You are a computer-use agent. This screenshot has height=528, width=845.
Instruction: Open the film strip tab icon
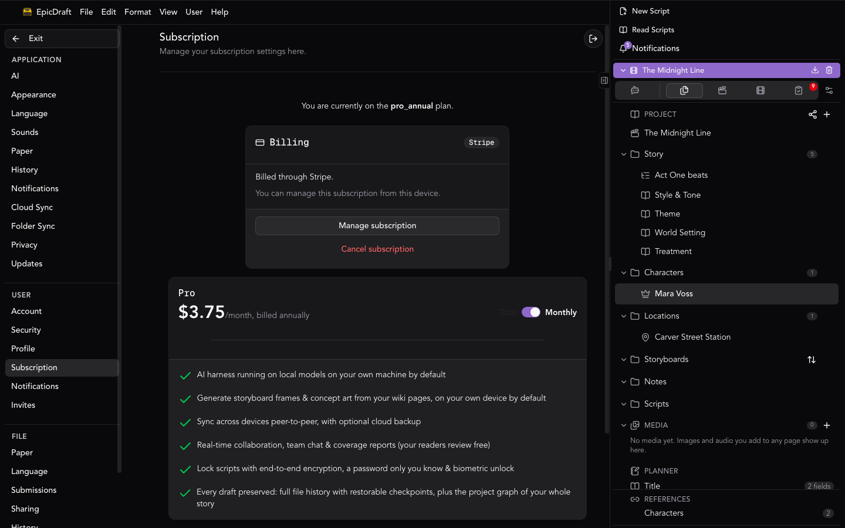[x=760, y=90]
